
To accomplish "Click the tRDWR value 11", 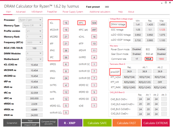I will point(94,50).
